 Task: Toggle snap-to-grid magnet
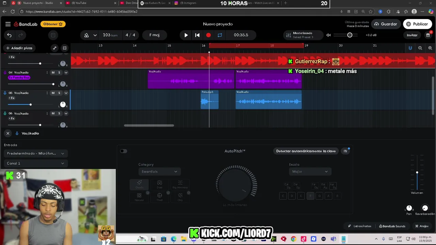410,48
